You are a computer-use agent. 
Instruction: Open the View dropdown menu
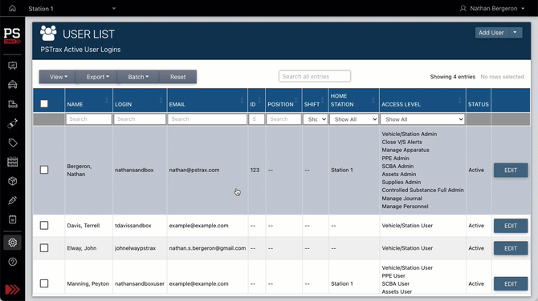pos(58,77)
